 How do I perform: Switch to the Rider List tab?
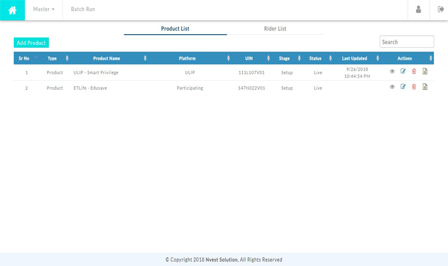[275, 29]
